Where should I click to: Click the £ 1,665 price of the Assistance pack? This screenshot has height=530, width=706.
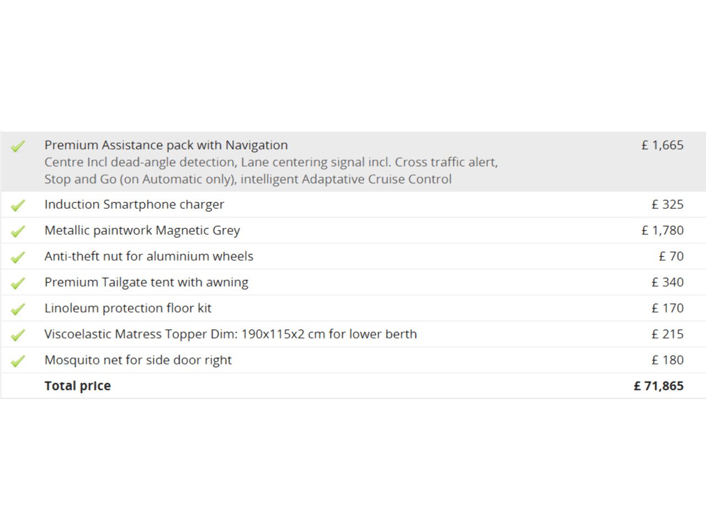(662, 145)
